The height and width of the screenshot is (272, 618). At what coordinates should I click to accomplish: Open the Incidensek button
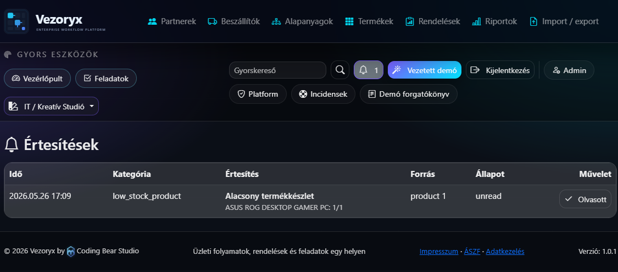323,94
